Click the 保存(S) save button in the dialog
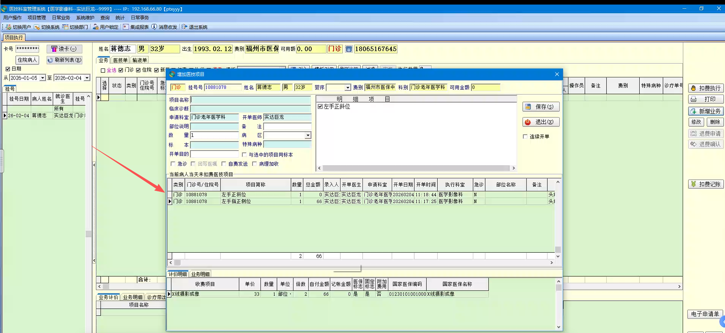Viewport: 725px width, 333px height. pos(541,107)
